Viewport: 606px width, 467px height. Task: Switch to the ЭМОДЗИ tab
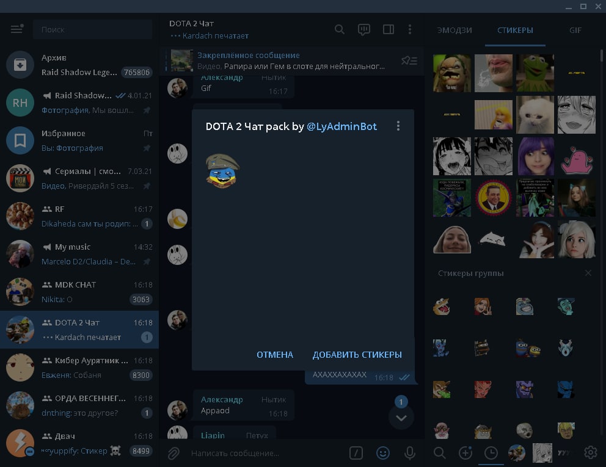pyautogui.click(x=454, y=30)
